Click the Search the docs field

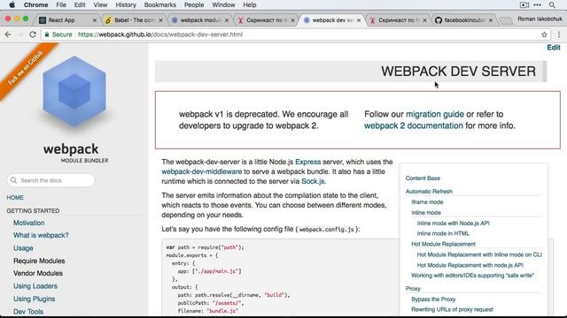pyautogui.click(x=51, y=180)
